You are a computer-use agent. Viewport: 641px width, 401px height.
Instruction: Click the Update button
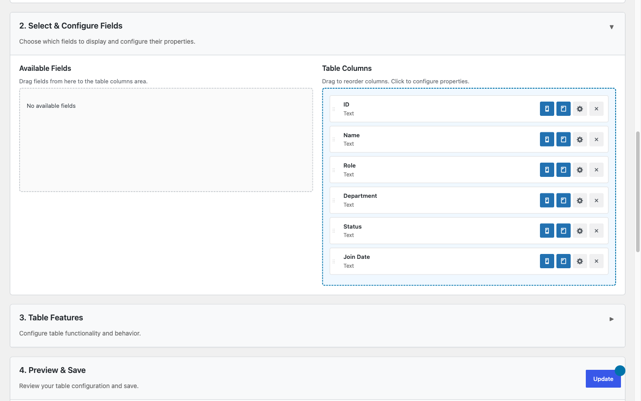[x=603, y=379]
